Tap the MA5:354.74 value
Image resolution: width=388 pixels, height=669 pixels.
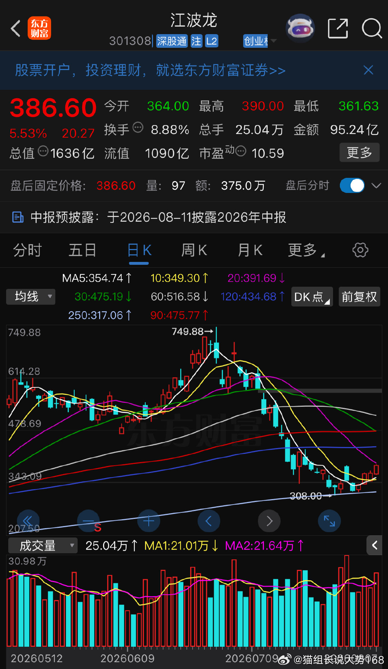97,278
